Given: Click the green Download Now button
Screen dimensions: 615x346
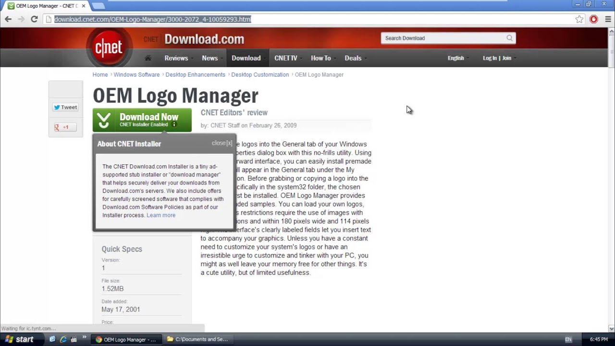Looking at the screenshot, I should click(142, 120).
